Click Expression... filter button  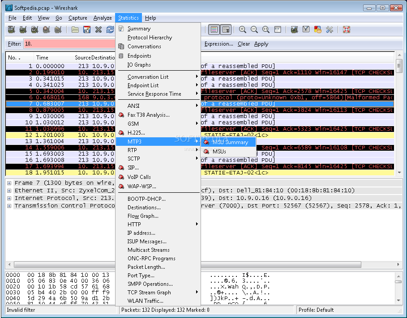click(x=218, y=44)
